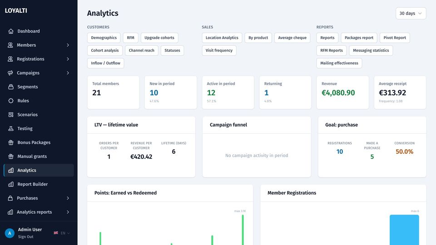Click the Campaigns megaphone icon
The height and width of the screenshot is (245, 436).
pyautogui.click(x=10, y=73)
